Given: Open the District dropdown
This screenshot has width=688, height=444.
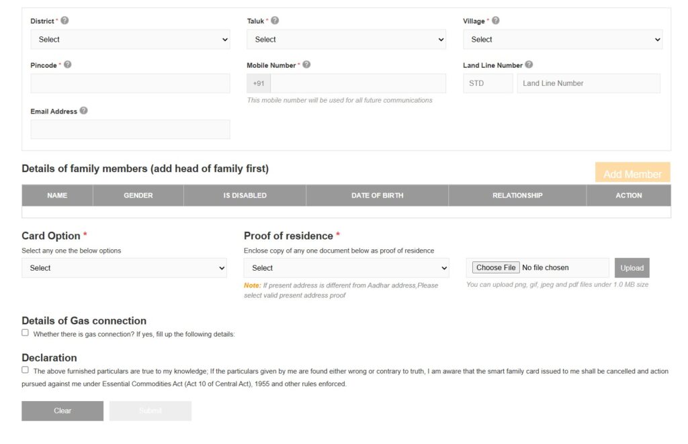Looking at the screenshot, I should 130,39.
